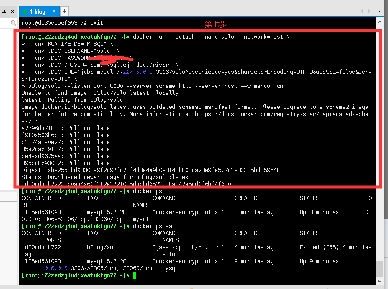Click the search magnifier icon
The height and width of the screenshot is (289, 388).
pos(14,23)
